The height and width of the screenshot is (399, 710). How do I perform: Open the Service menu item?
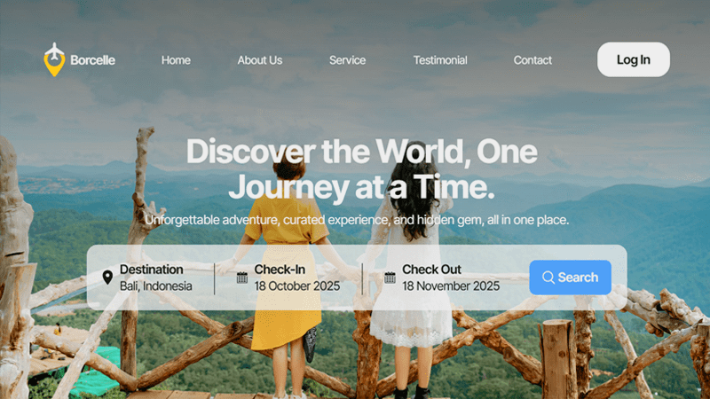pos(347,60)
